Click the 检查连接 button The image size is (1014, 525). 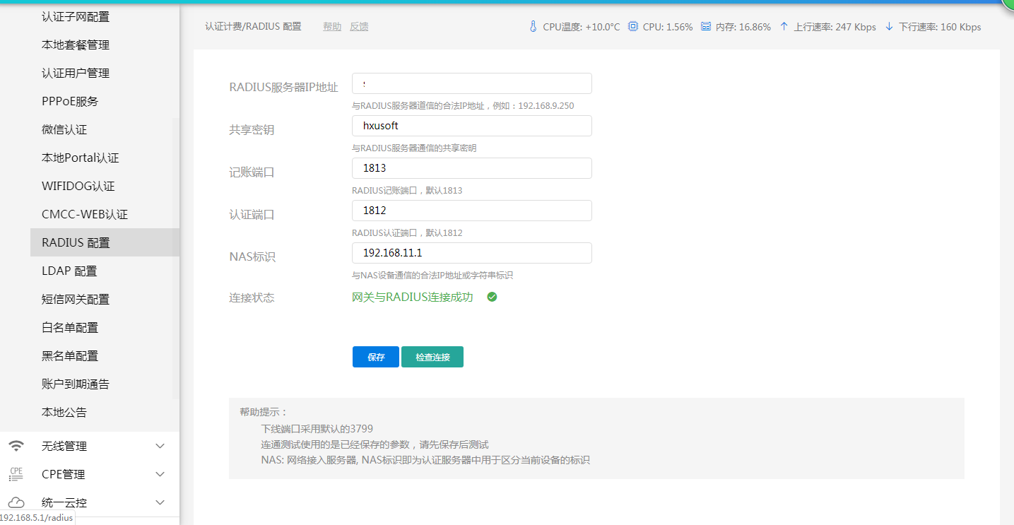click(432, 357)
